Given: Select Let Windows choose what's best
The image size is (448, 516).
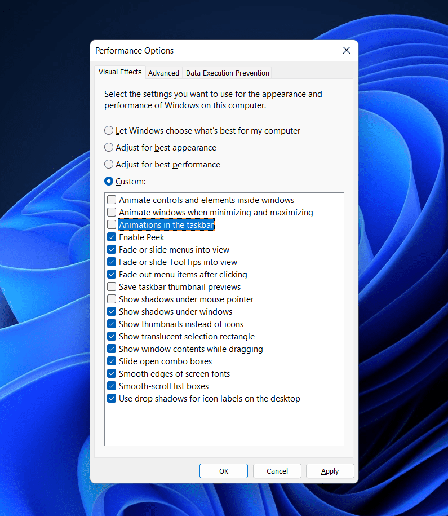Looking at the screenshot, I should tap(109, 131).
